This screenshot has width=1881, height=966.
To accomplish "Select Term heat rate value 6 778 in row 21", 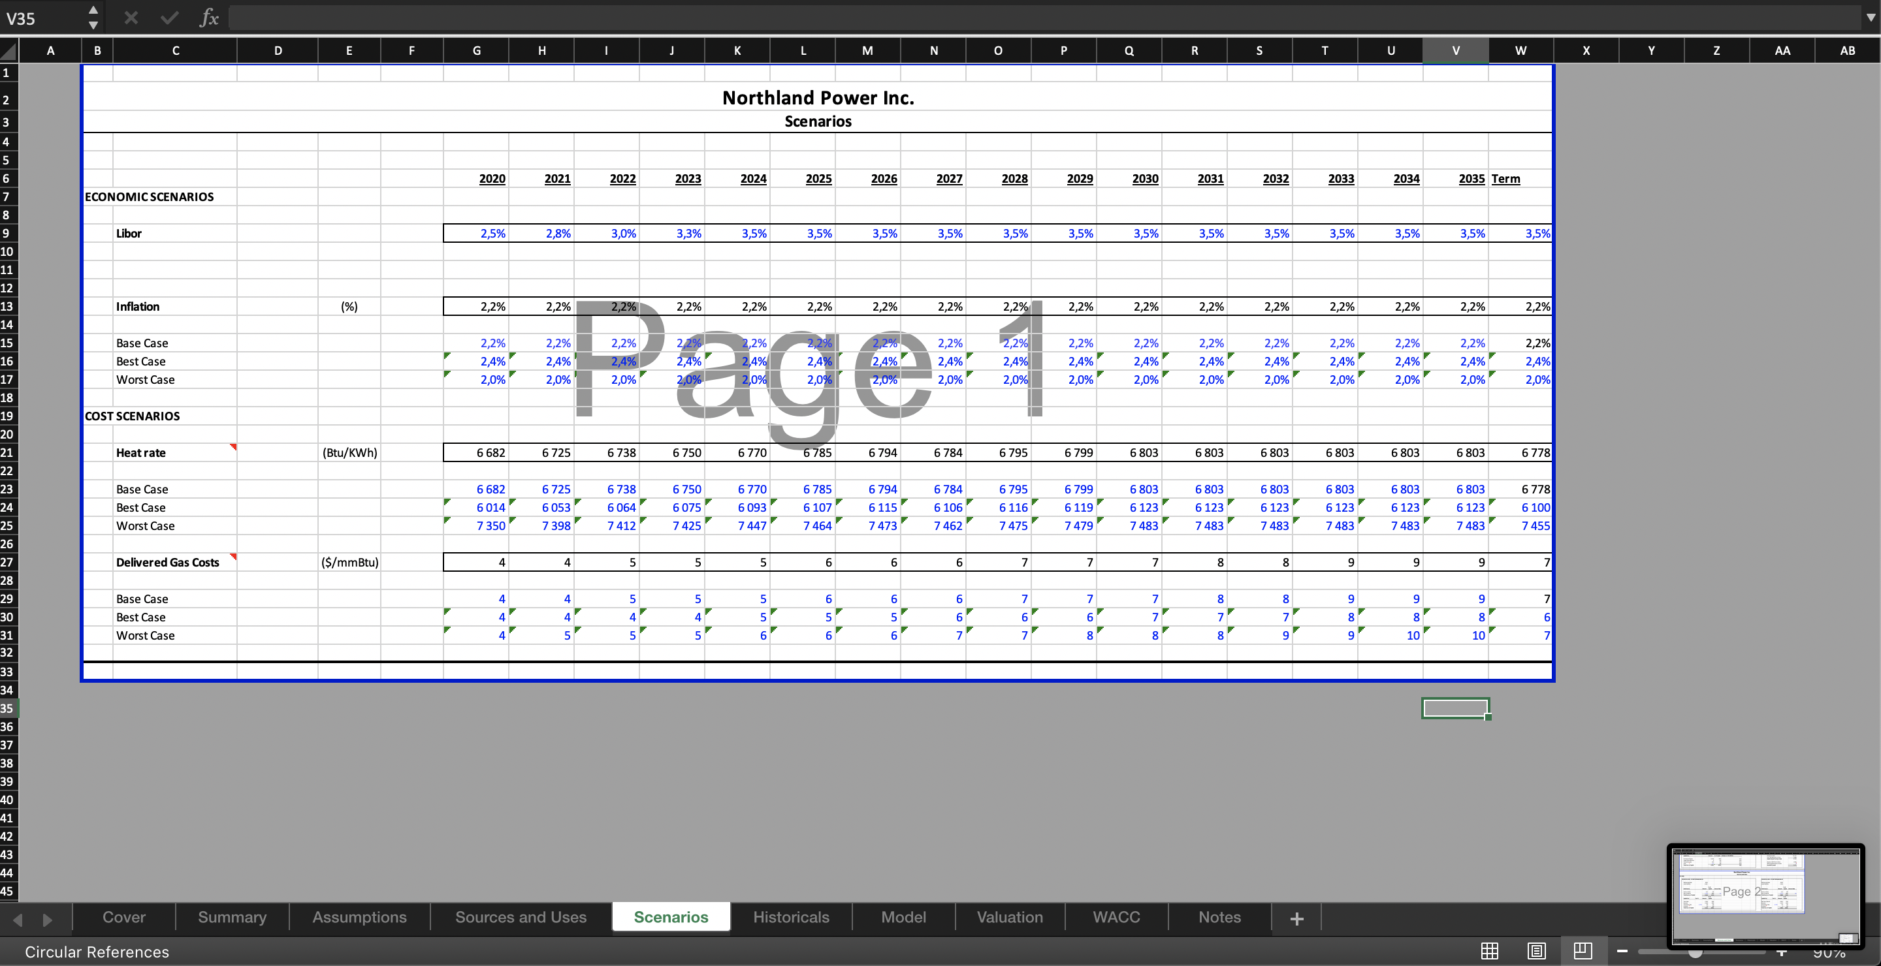I will pyautogui.click(x=1520, y=452).
